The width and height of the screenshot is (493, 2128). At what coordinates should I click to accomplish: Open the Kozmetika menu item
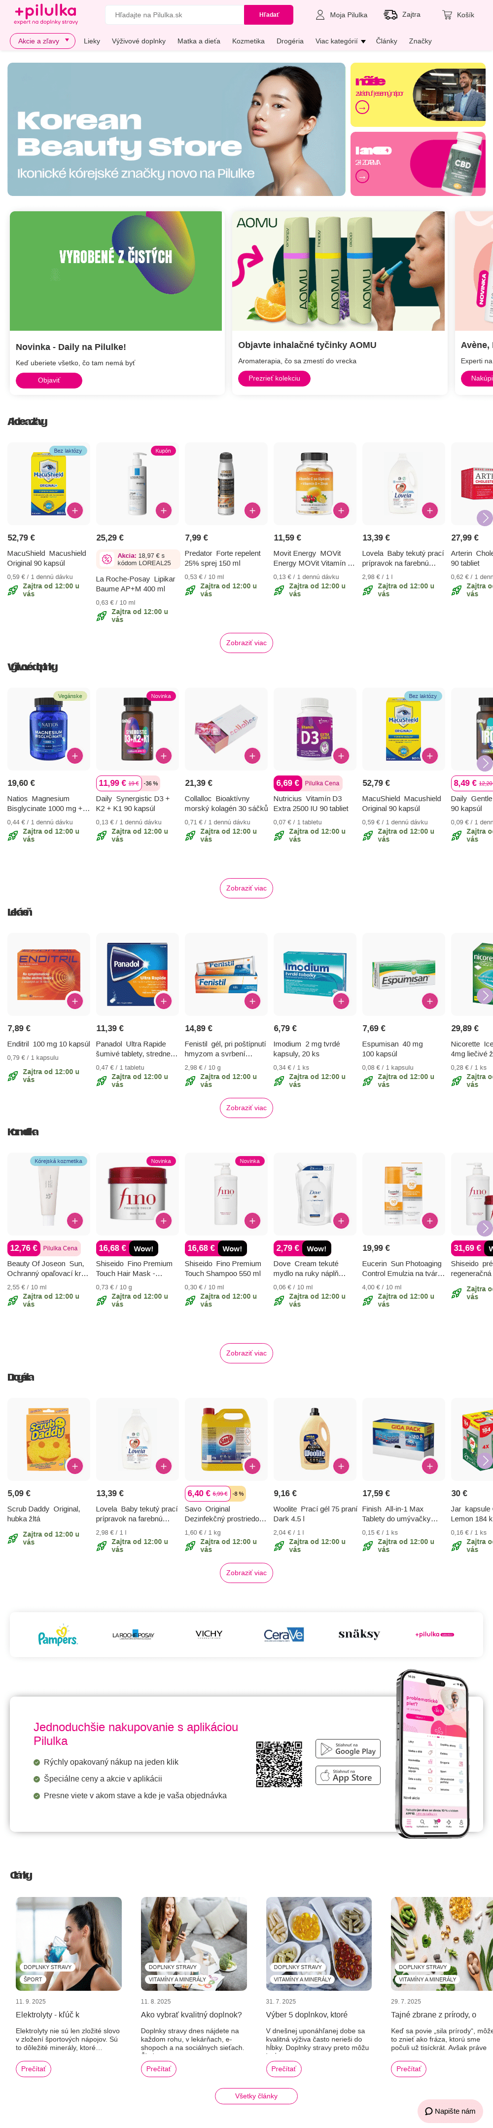pyautogui.click(x=248, y=40)
